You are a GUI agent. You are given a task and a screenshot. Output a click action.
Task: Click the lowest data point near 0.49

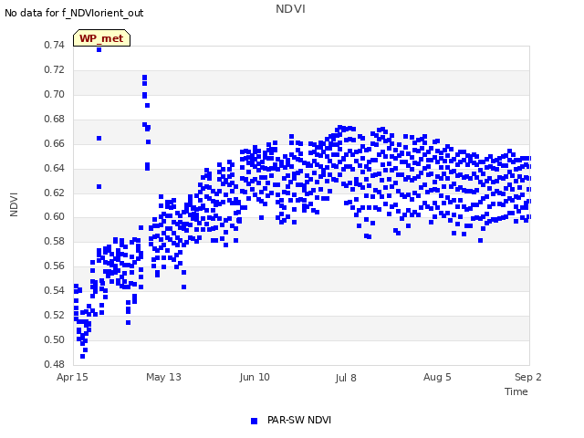(83, 357)
